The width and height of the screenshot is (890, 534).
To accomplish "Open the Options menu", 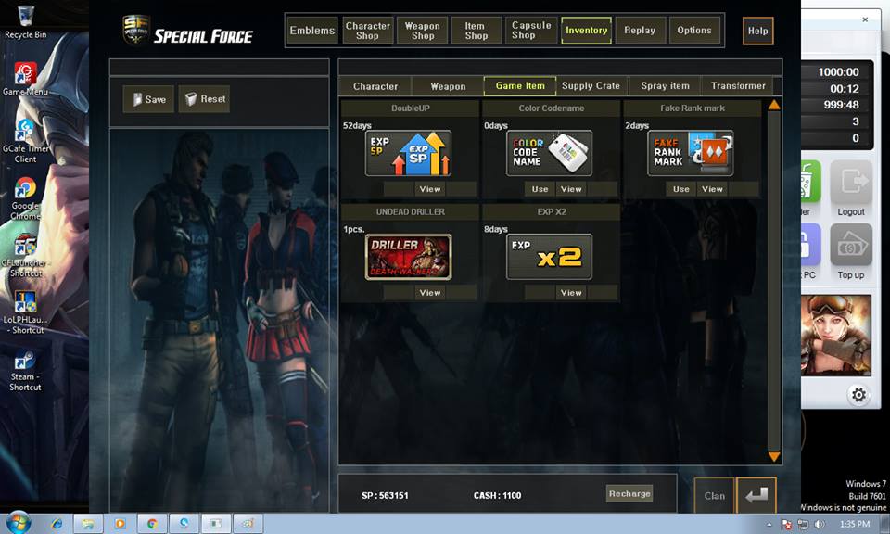I will 694,30.
